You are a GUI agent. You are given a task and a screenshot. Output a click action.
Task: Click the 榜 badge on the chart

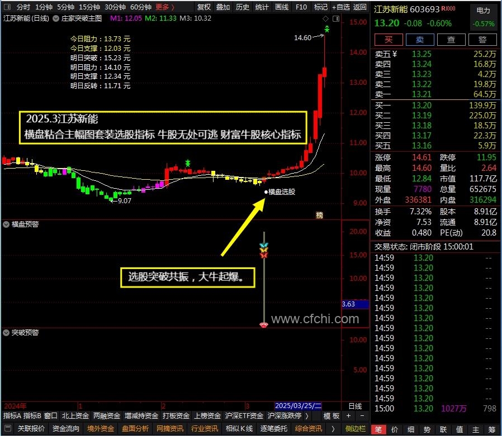[x=319, y=215]
